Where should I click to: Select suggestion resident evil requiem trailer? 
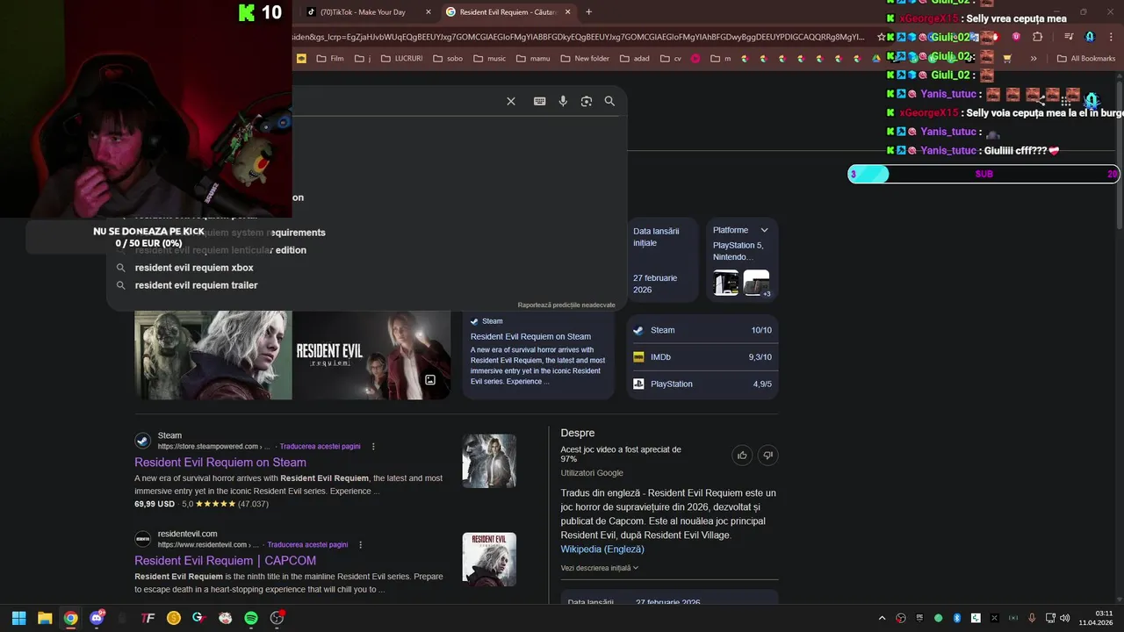pos(196,285)
